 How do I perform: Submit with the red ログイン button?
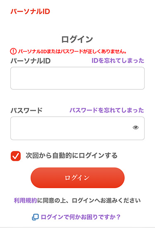78,178
